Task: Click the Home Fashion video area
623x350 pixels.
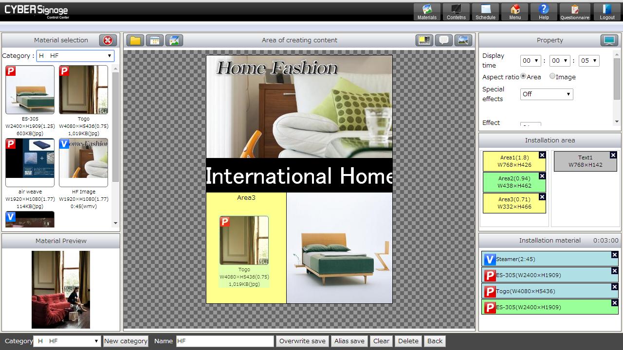Action: pos(299,106)
